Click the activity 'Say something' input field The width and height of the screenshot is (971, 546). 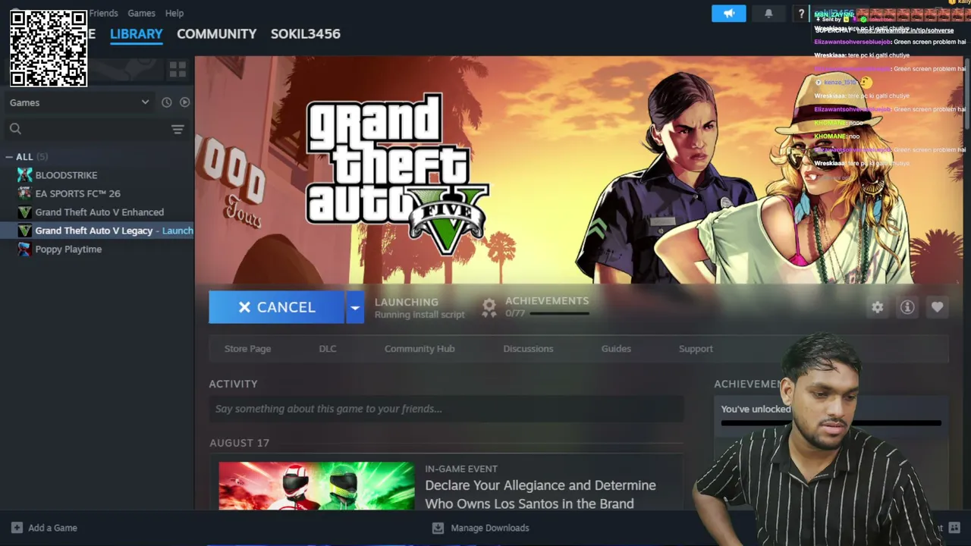[446, 409]
